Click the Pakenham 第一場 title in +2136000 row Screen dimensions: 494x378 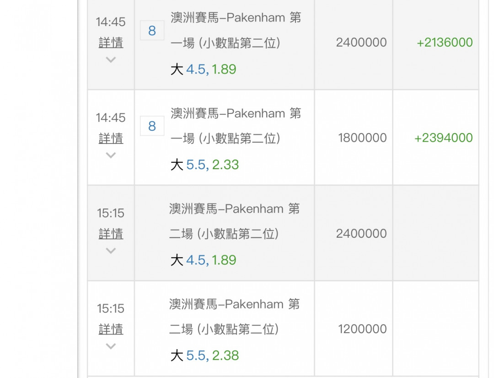click(236, 30)
